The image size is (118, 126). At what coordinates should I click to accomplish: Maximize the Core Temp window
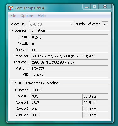pyautogui.click(x=95, y=7)
